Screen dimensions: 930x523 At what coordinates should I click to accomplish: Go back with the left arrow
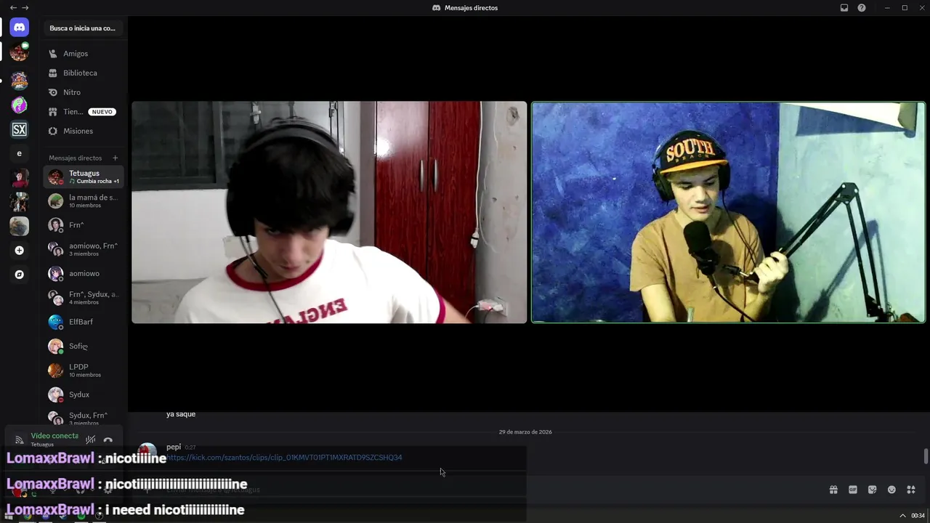[x=13, y=7]
